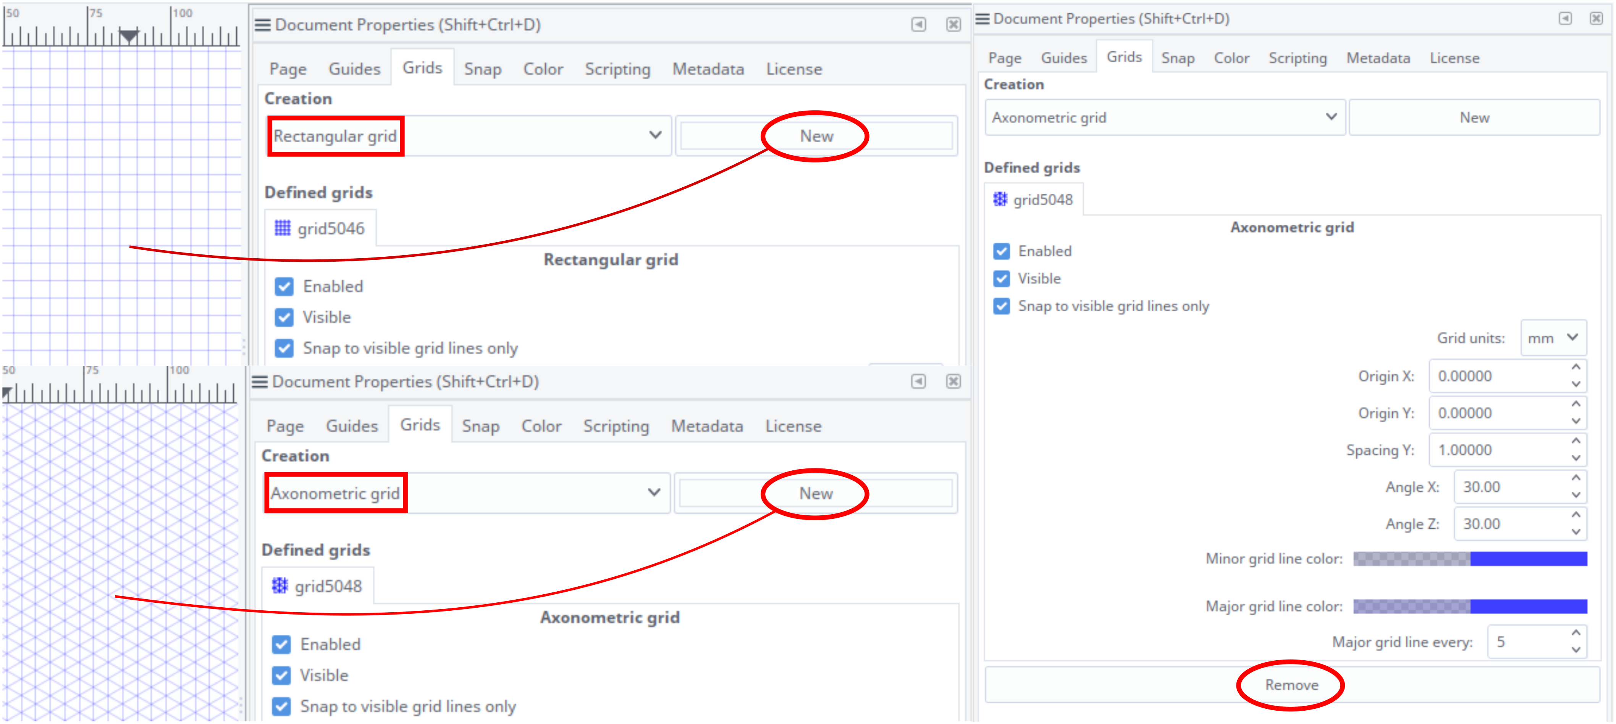
Task: Switch to Snap tab in right panel
Action: (1178, 58)
